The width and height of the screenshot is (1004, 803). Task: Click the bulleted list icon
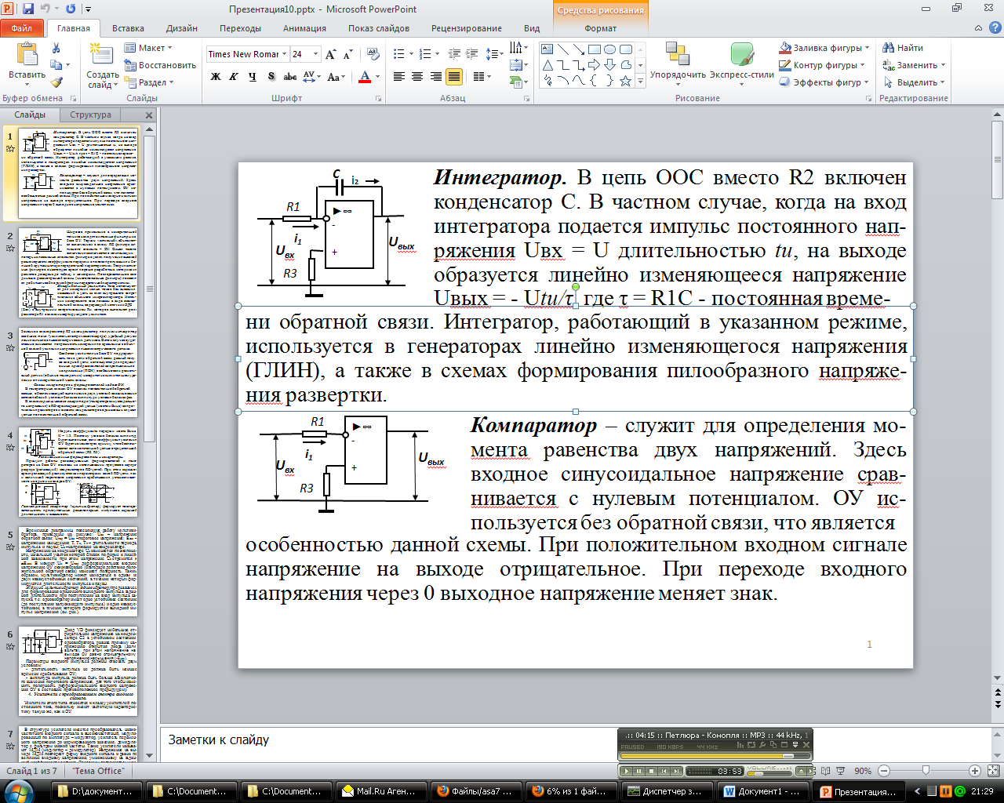click(x=399, y=54)
